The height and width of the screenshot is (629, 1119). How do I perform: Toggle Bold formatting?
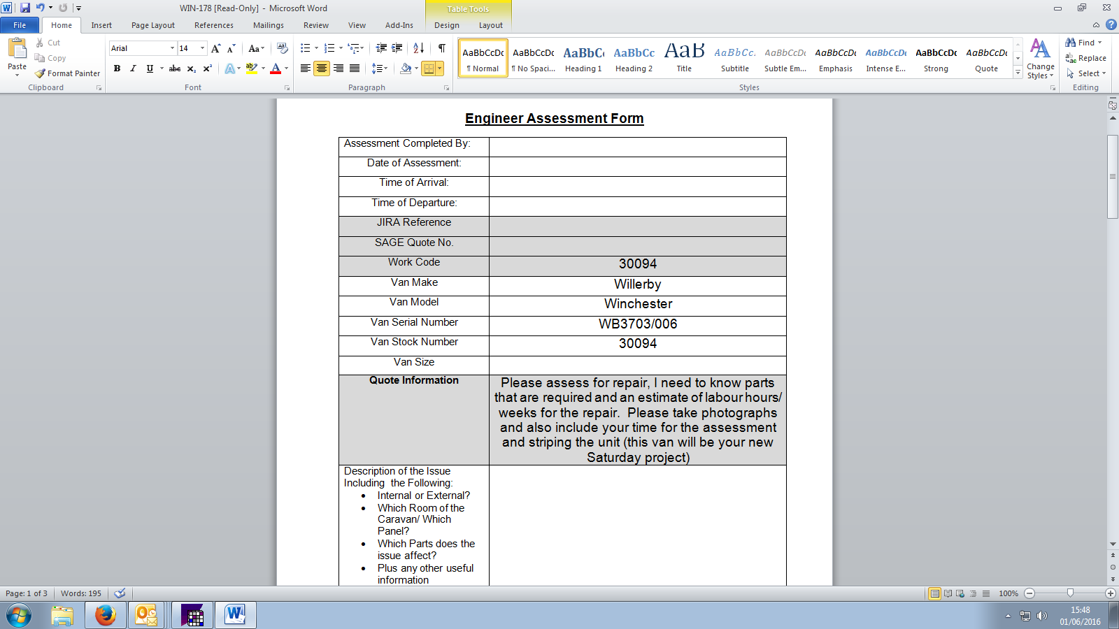click(117, 68)
